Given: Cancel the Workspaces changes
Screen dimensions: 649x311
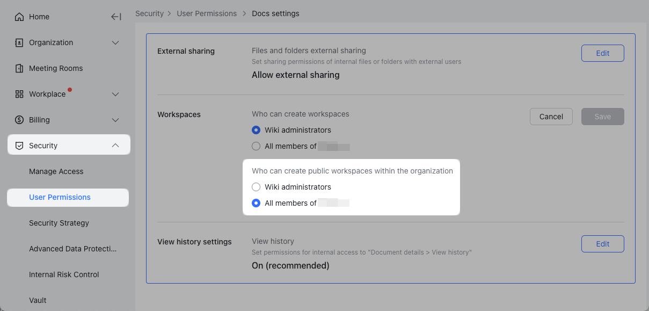Looking at the screenshot, I should coord(551,117).
